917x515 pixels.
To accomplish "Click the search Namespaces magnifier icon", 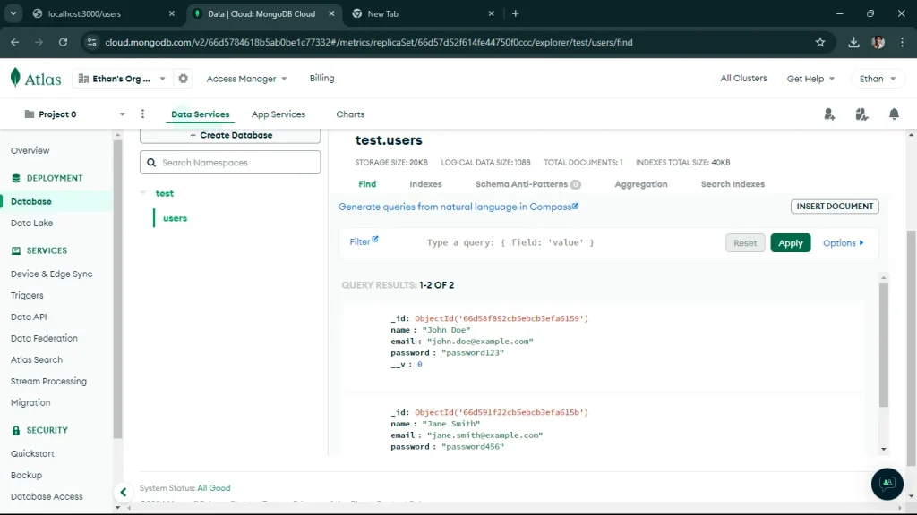I will pyautogui.click(x=152, y=162).
